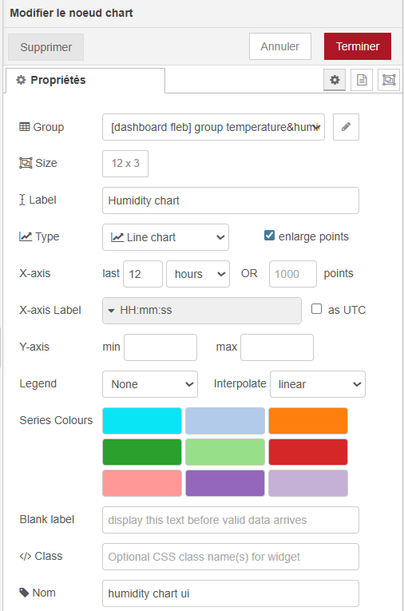Enable the enlarge points checkbox

click(x=269, y=236)
